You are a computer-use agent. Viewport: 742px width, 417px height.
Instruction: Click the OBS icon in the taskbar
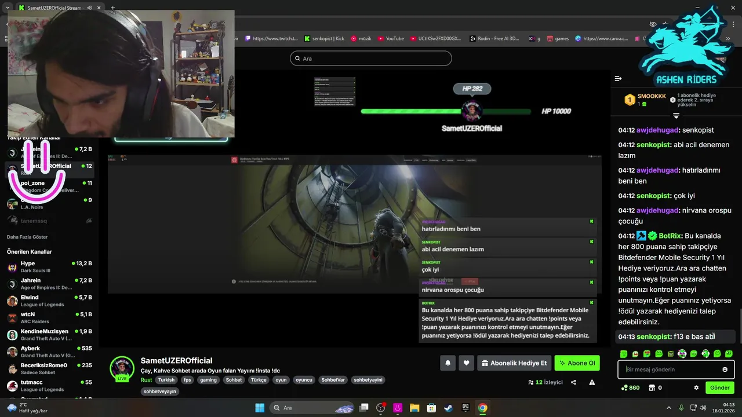381,408
